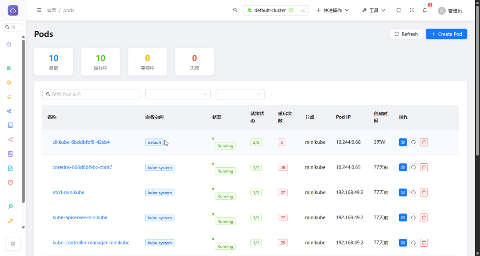Restart the coredns-668d6bf9bc-zbnt7 pod
480x256 pixels.
coord(413,167)
